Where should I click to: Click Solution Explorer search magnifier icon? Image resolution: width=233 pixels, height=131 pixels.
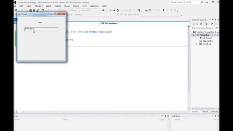point(217,28)
